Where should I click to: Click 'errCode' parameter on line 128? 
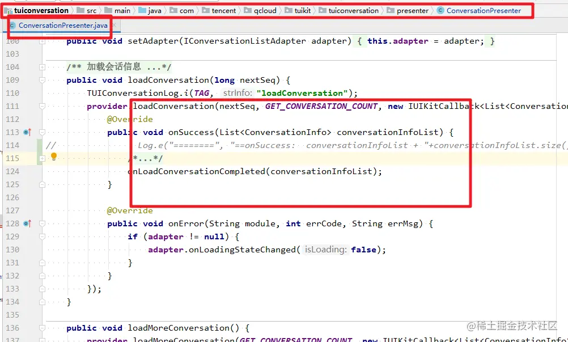pyautogui.click(x=324, y=223)
